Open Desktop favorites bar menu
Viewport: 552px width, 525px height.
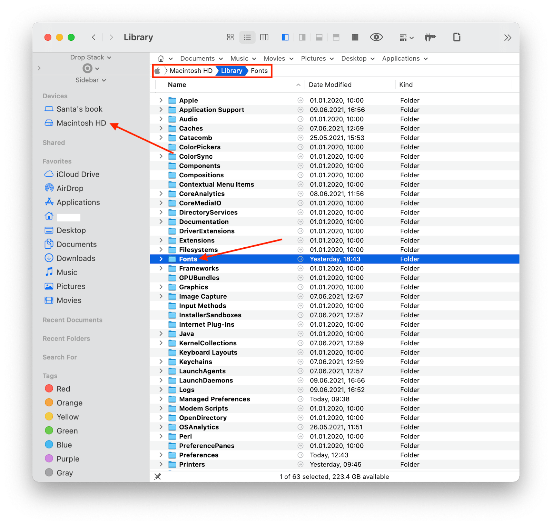point(358,59)
